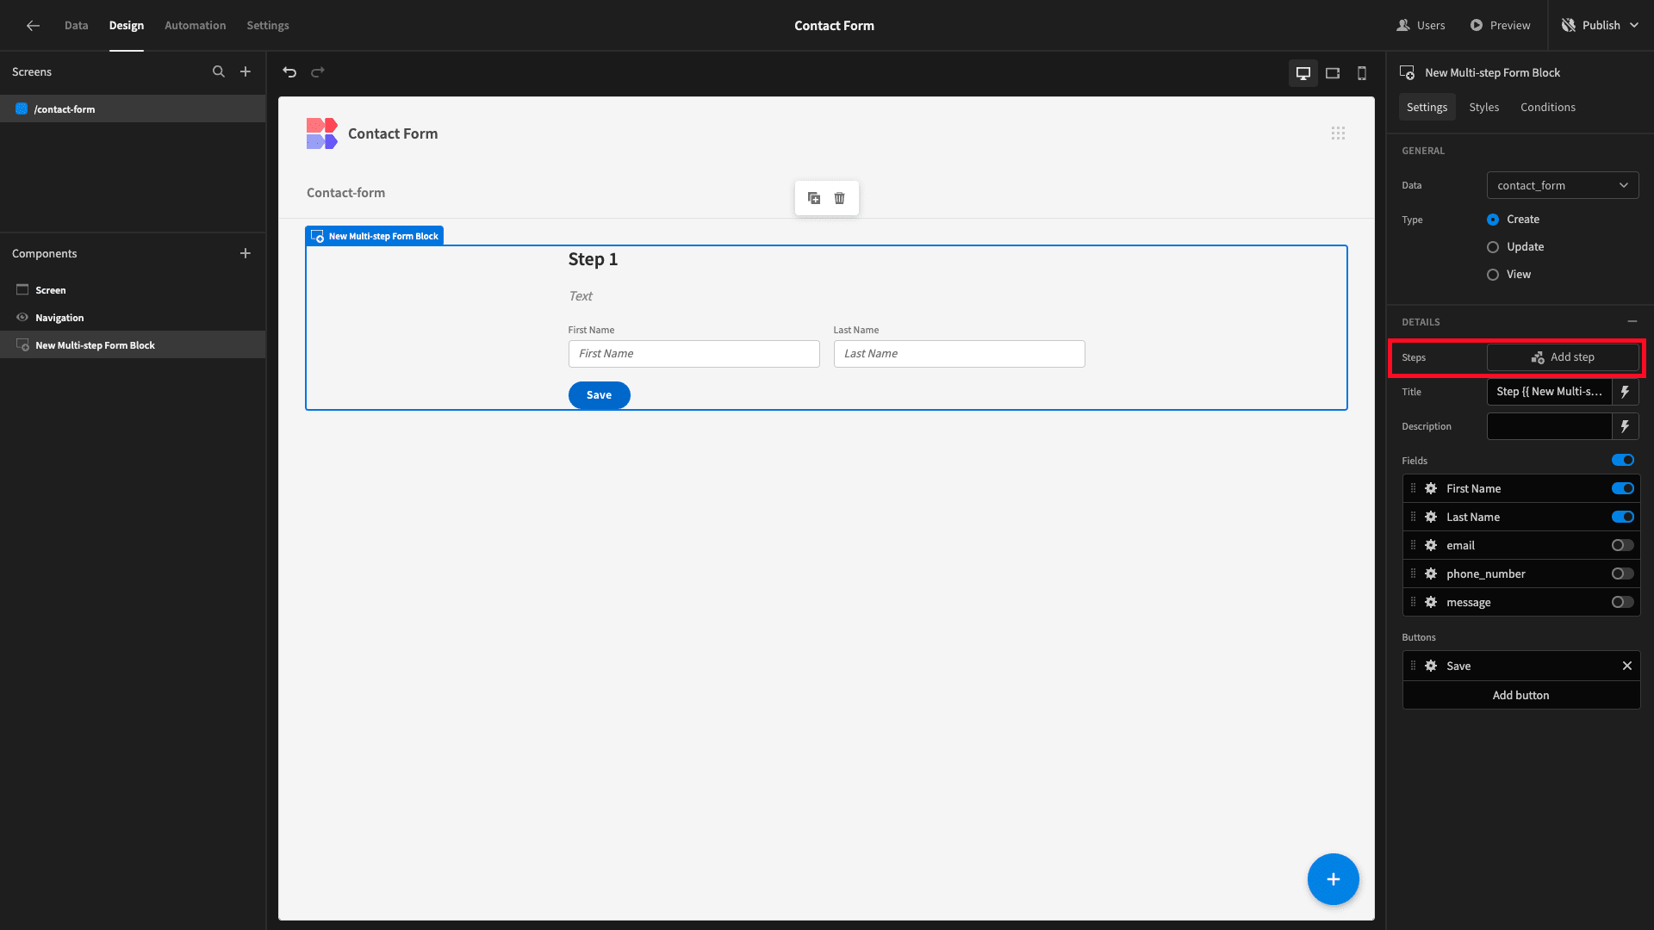1654x930 pixels.
Task: Click the Add step button
Action: pos(1563,357)
